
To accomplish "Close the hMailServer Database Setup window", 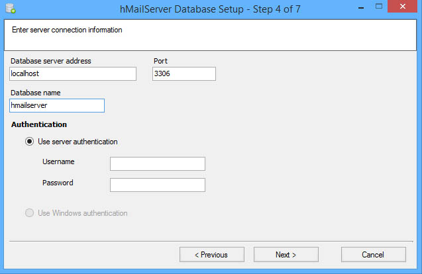I will pos(402,6).
